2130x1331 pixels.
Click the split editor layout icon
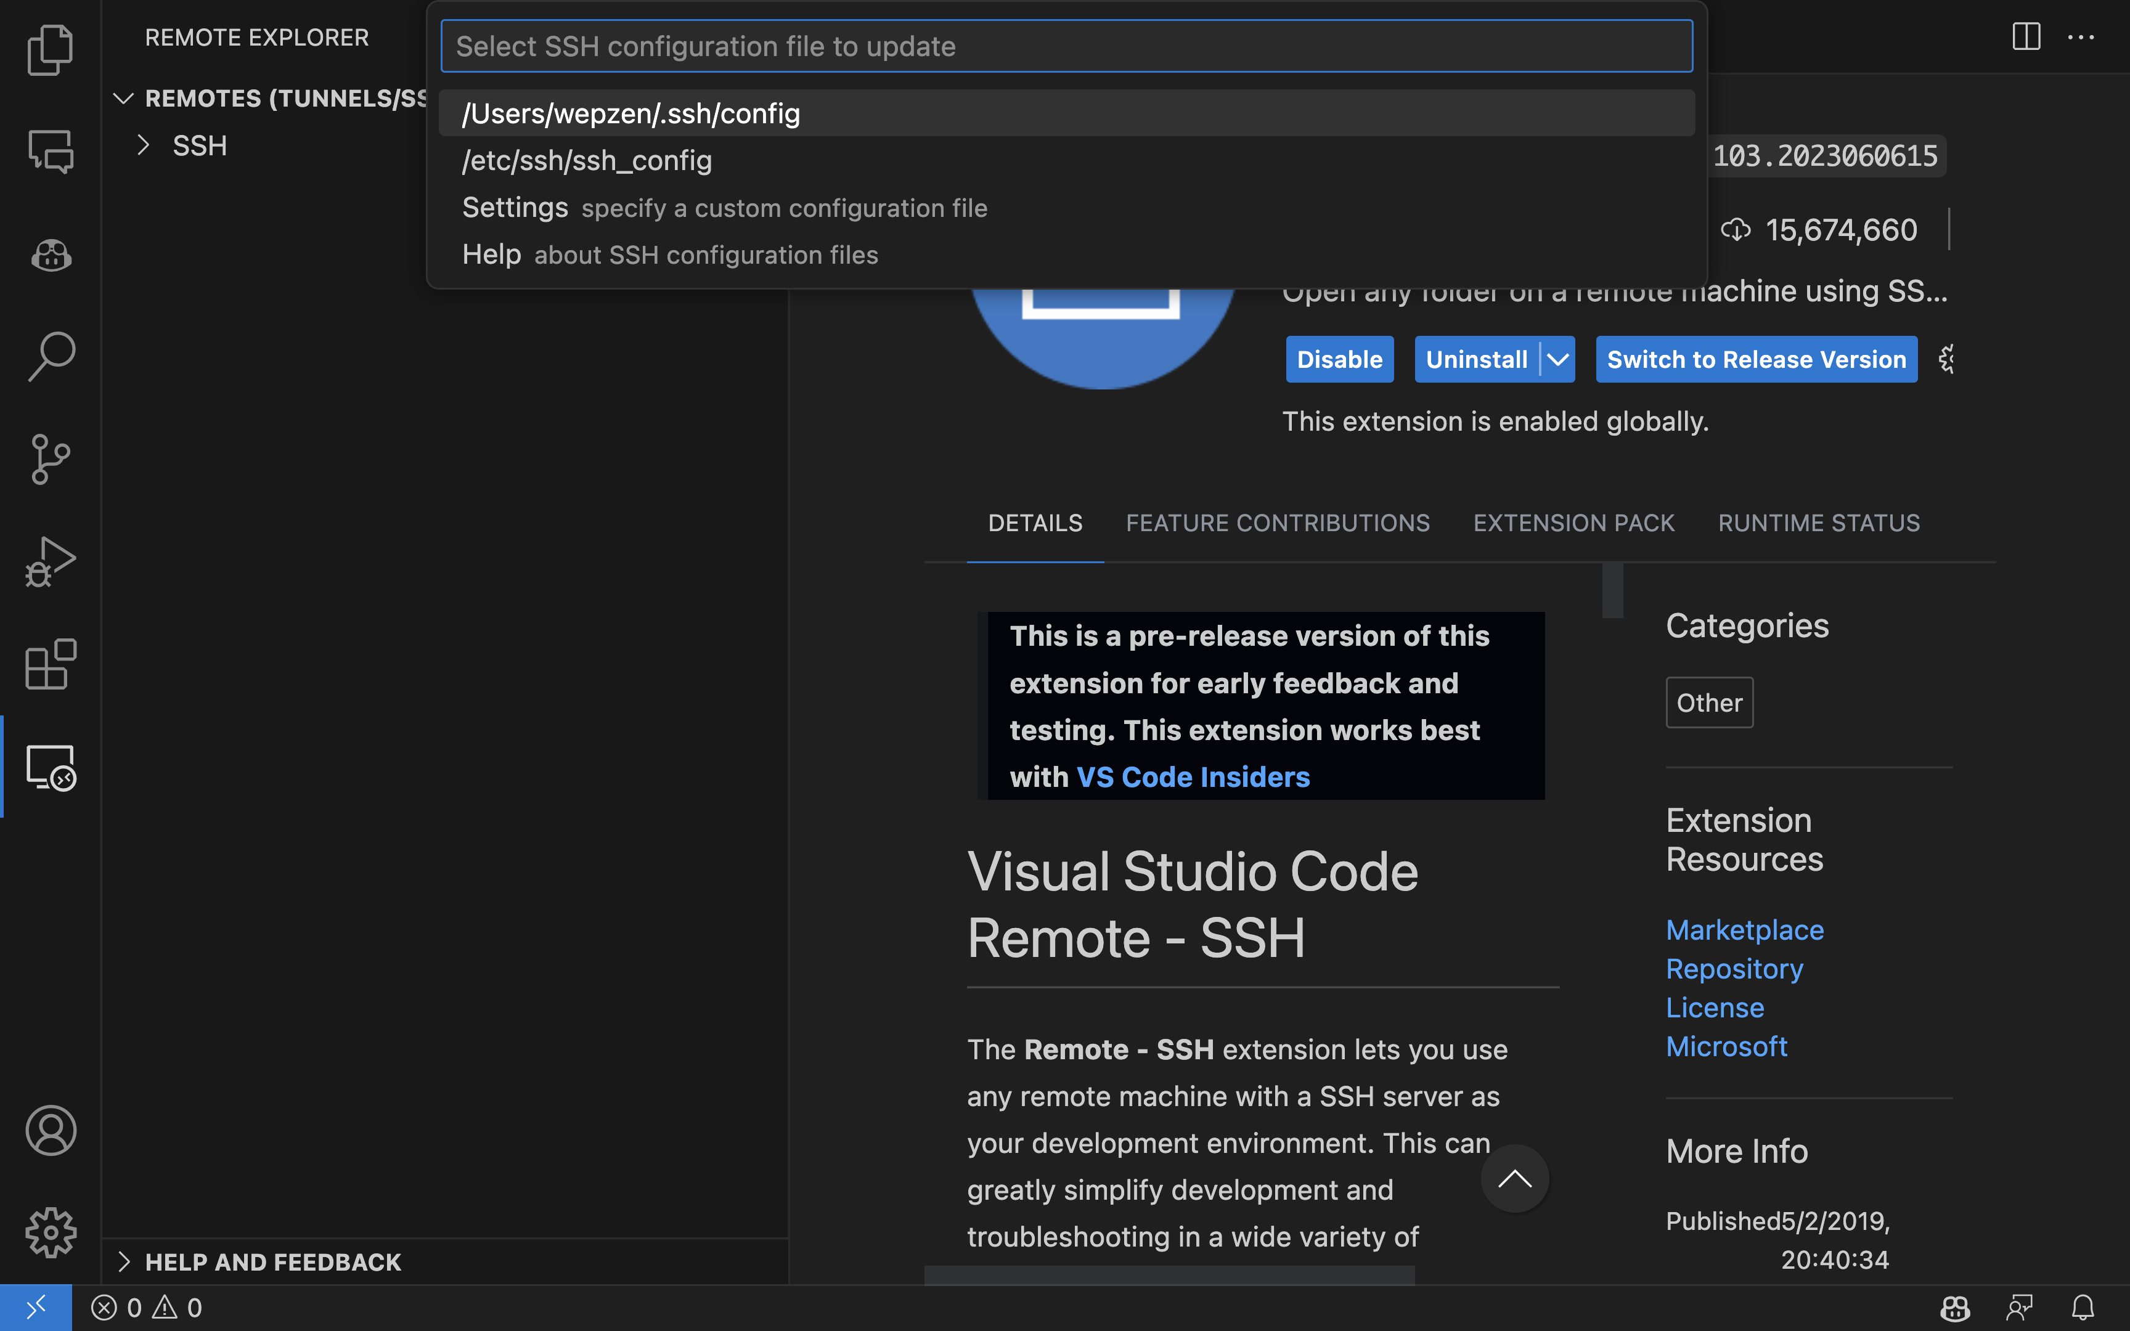tap(2026, 37)
